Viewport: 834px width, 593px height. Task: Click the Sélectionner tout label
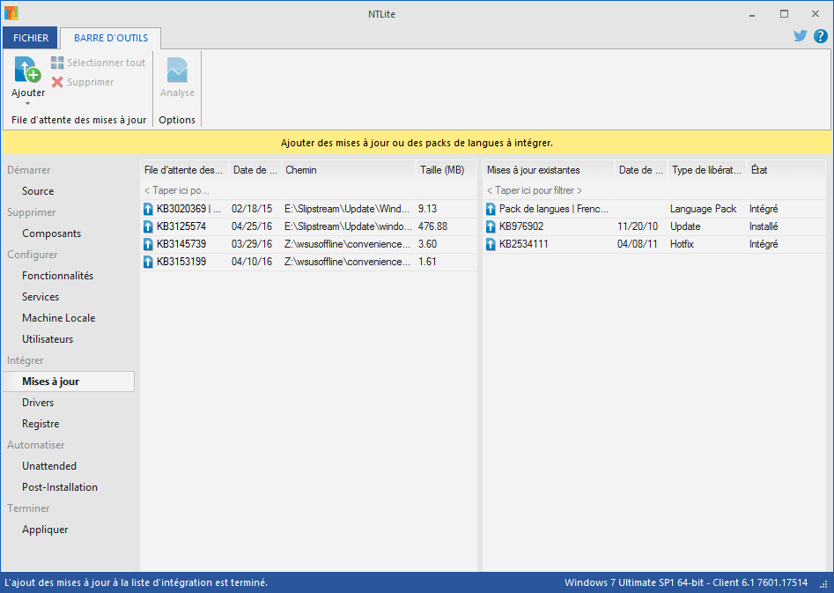[106, 63]
